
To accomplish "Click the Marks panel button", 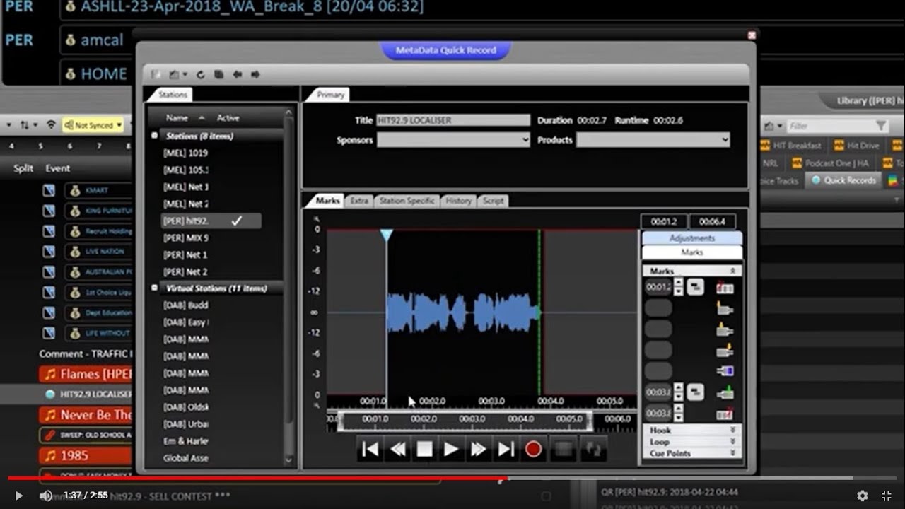I will (x=692, y=252).
